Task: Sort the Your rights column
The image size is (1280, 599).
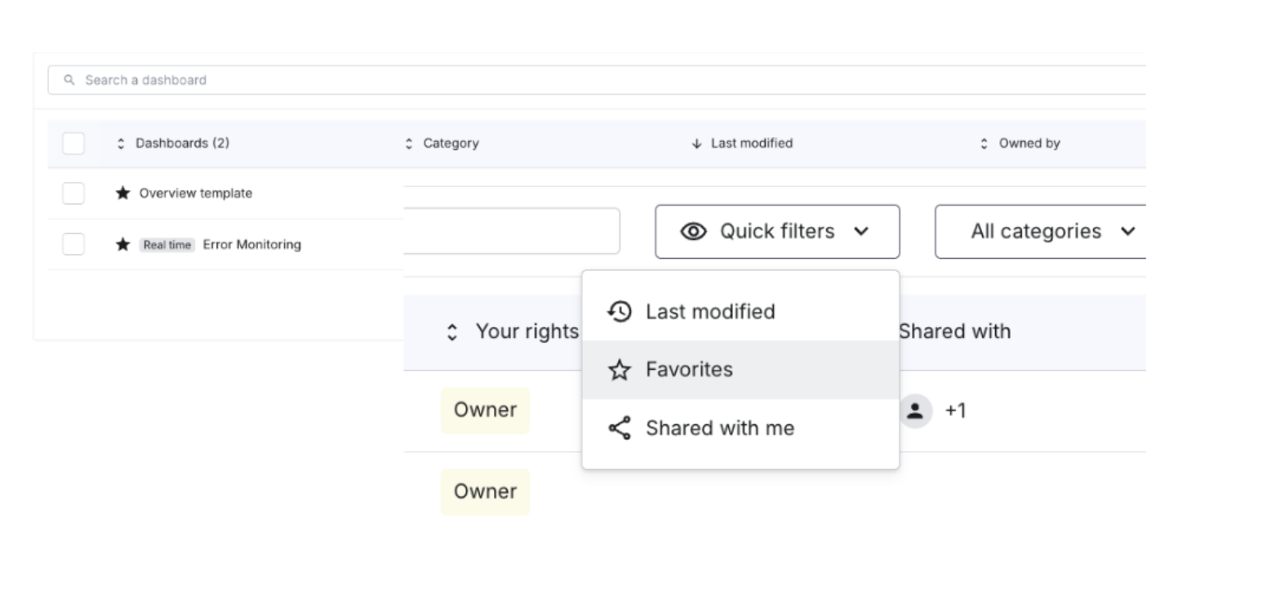Action: pyautogui.click(x=513, y=331)
